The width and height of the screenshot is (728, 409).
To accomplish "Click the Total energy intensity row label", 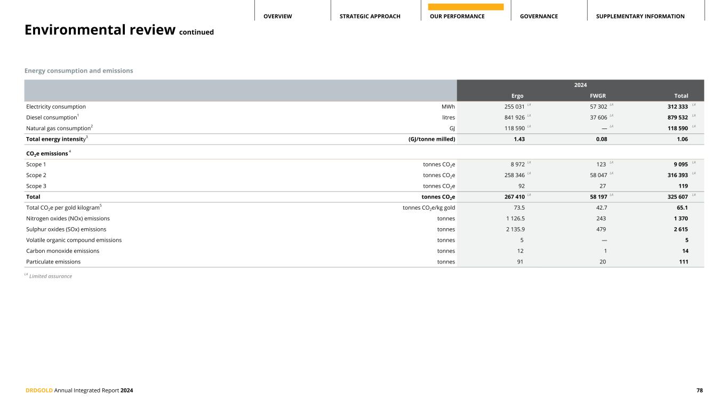I will (56, 139).
